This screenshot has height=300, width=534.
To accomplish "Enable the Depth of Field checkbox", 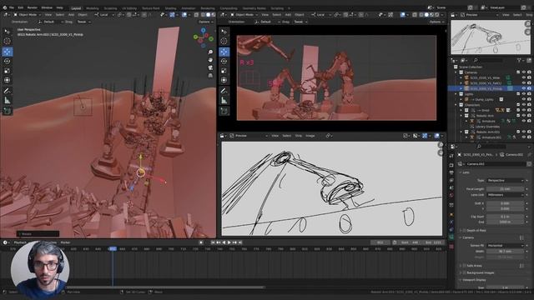I will tap(465, 230).
